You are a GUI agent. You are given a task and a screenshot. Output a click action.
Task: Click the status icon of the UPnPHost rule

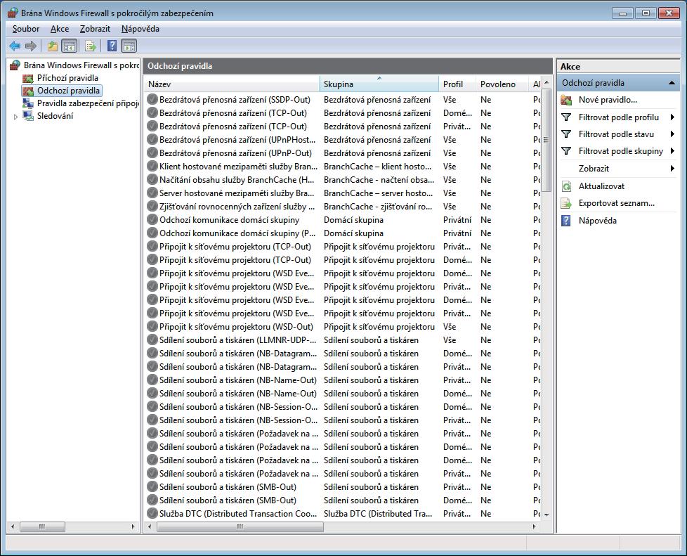[152, 139]
